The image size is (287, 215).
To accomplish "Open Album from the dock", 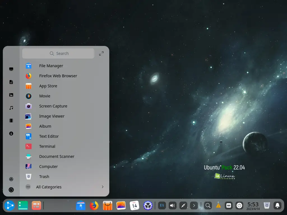I will [x=121, y=205].
